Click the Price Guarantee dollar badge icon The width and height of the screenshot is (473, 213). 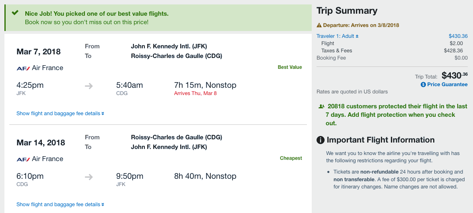click(423, 85)
